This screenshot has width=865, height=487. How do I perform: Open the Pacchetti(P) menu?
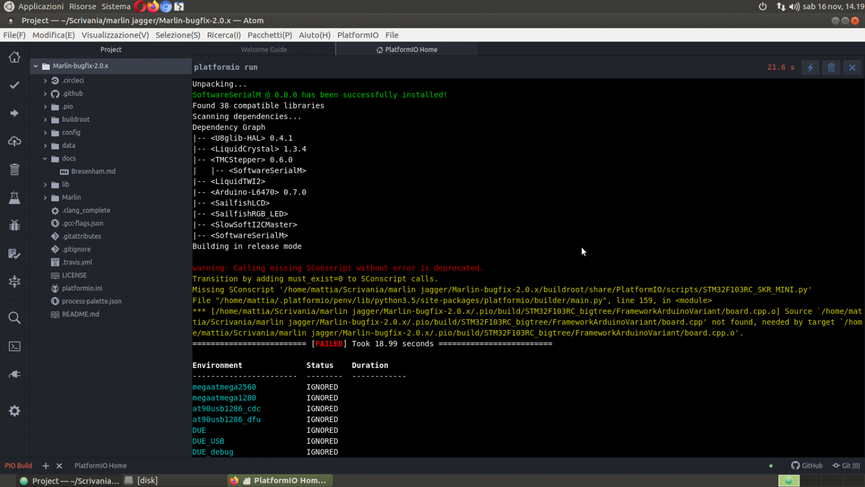coord(270,35)
